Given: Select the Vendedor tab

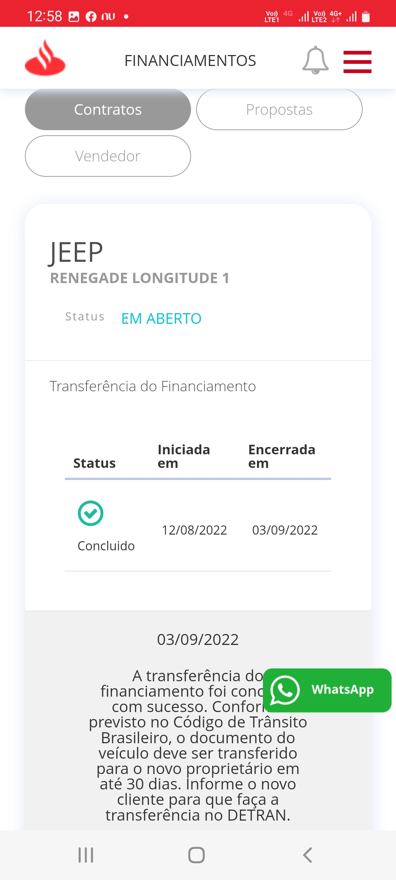Looking at the screenshot, I should (108, 156).
